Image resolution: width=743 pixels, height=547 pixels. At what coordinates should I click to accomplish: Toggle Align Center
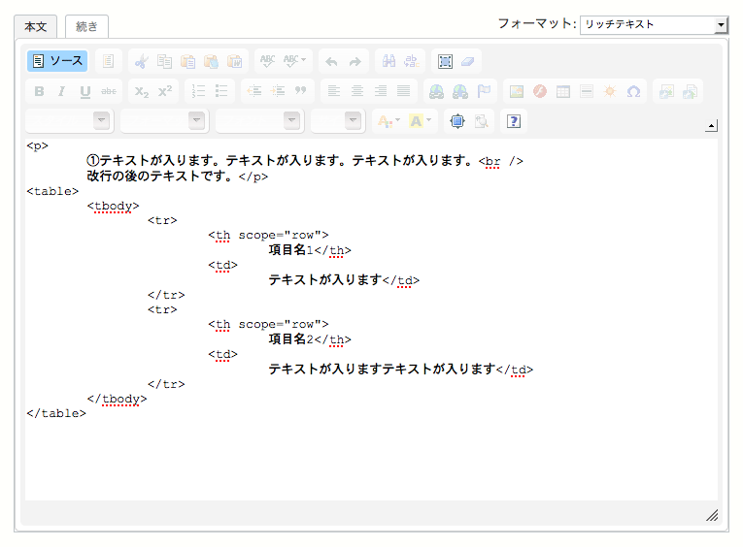click(x=357, y=91)
